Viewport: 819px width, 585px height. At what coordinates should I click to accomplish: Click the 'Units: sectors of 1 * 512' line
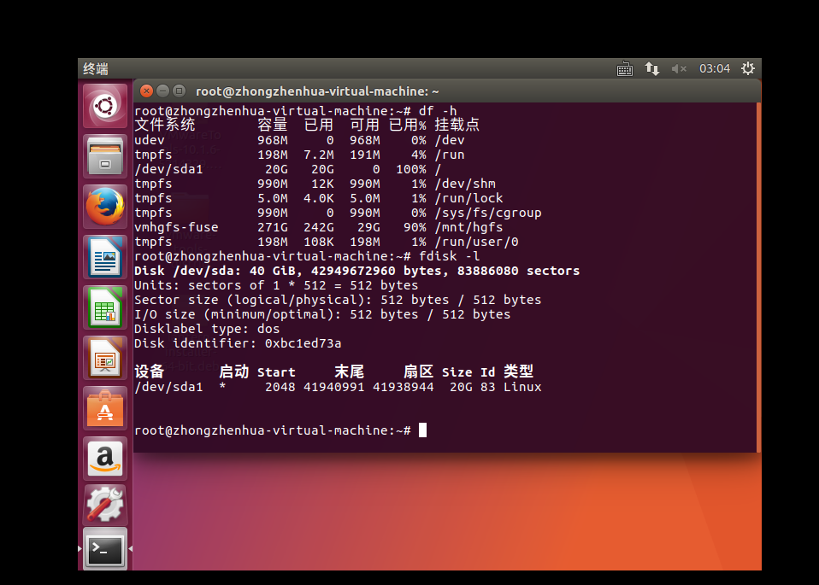coord(276,285)
